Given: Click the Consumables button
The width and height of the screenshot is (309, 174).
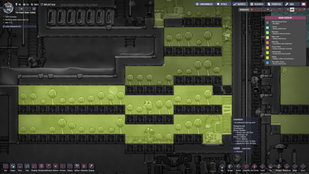Looking at the screenshot, I should click(x=204, y=4).
